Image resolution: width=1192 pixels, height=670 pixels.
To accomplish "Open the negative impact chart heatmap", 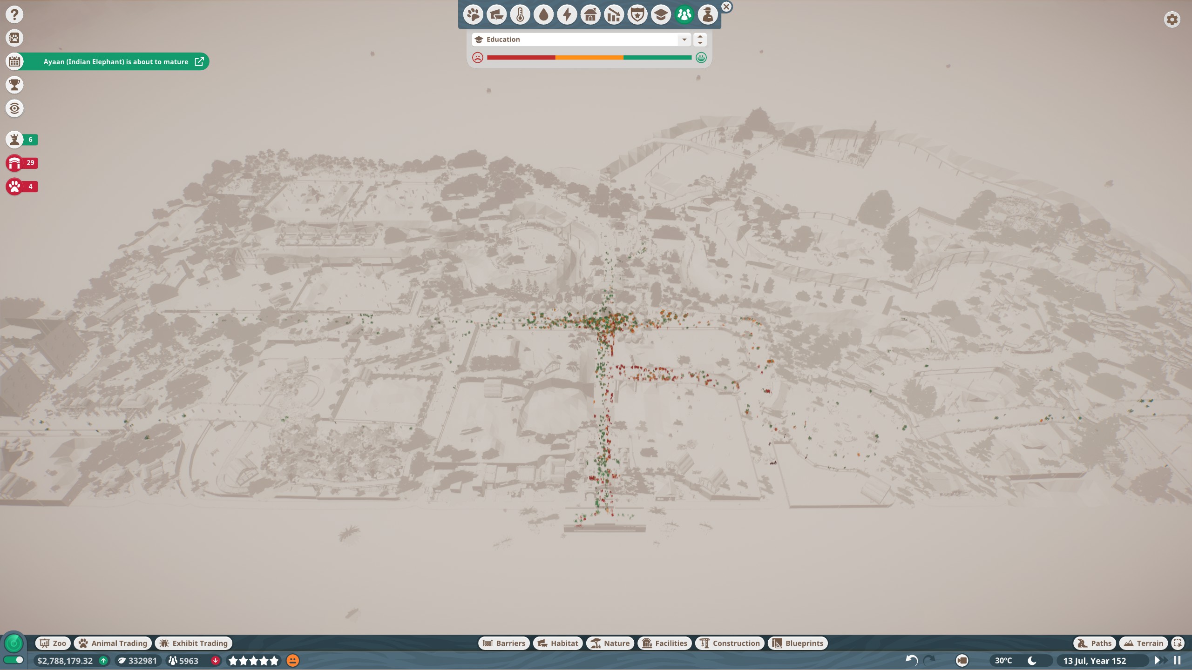I will point(614,14).
